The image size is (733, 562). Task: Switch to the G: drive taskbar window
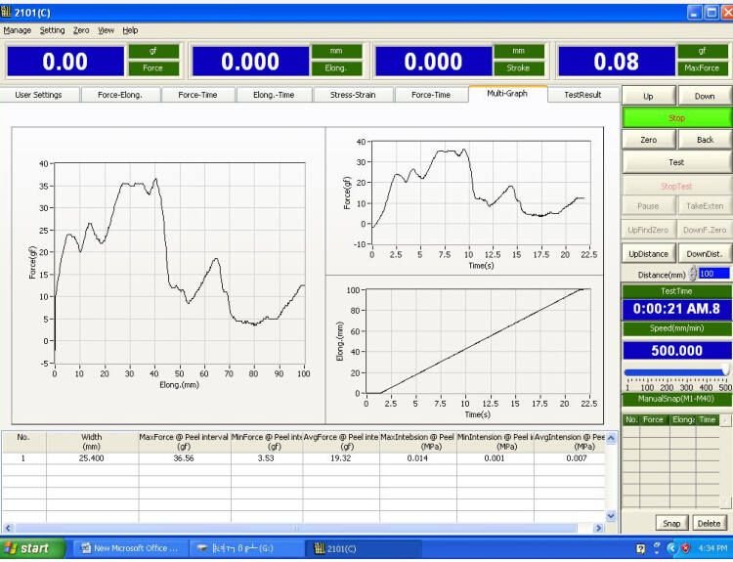[x=242, y=548]
